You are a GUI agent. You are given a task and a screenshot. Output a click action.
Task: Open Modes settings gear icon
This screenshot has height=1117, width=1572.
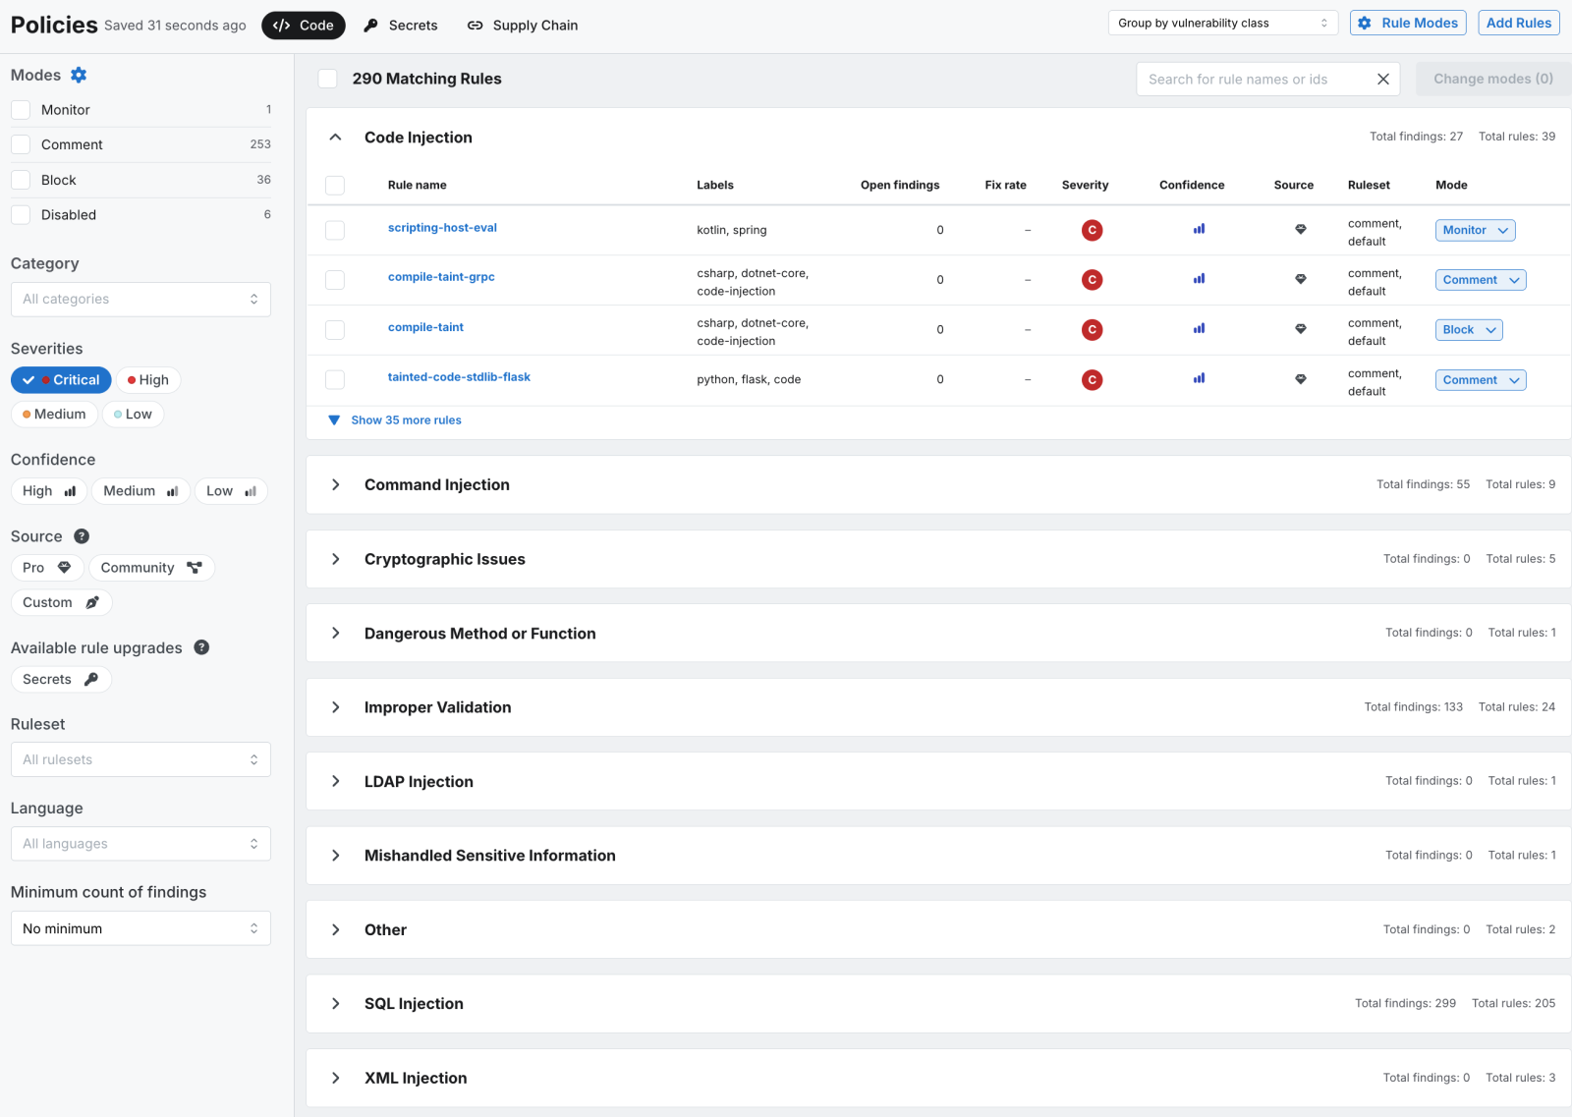pos(79,76)
